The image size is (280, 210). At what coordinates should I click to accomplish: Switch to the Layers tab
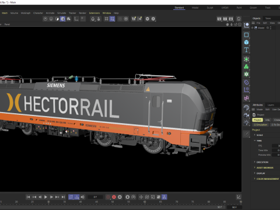coord(271,105)
